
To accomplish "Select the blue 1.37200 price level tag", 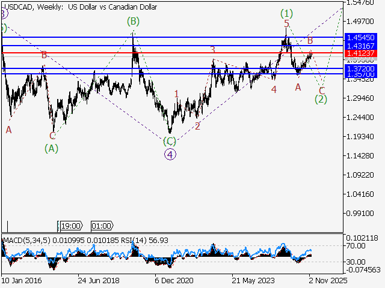I will pyautogui.click(x=360, y=68).
